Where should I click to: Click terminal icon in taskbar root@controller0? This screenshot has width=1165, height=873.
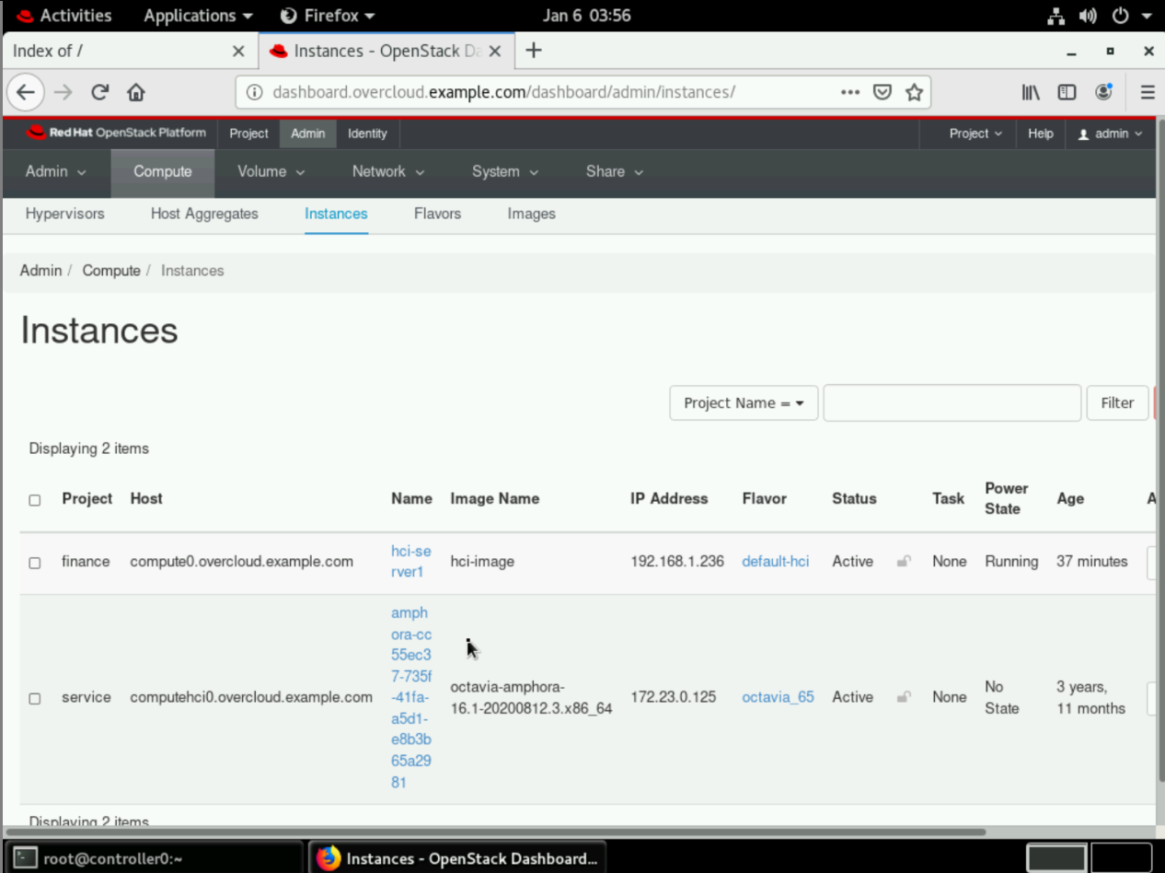coord(26,858)
